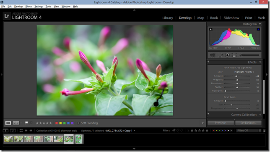Click the Previous button

(x=221, y=123)
